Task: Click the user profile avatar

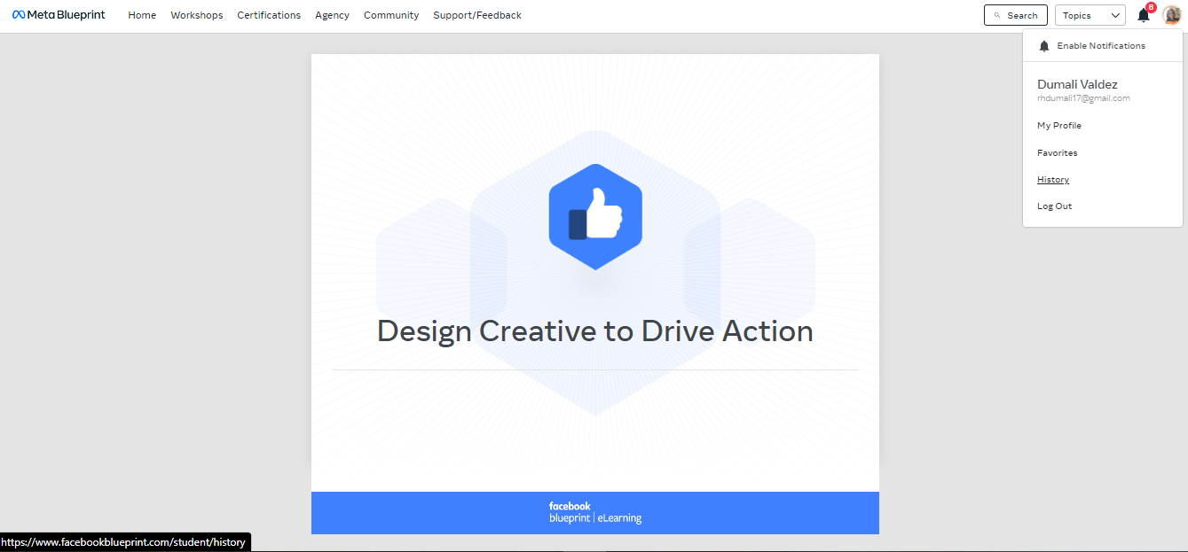Action: 1172,15
